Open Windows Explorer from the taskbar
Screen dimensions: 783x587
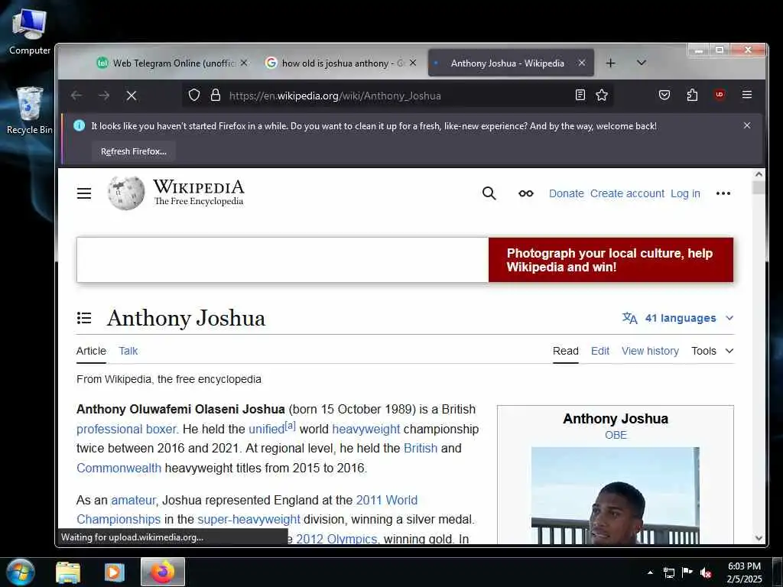pos(68,572)
